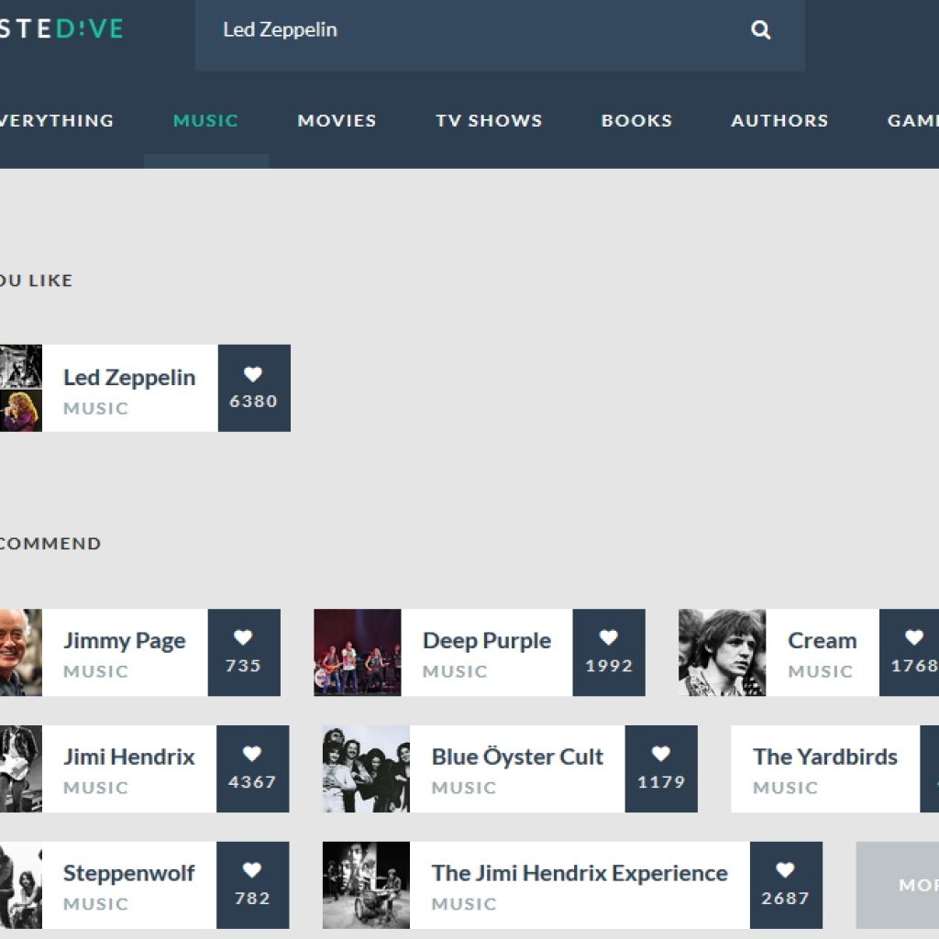
Task: Click the Steppenwolf heart icon
Action: click(x=252, y=871)
